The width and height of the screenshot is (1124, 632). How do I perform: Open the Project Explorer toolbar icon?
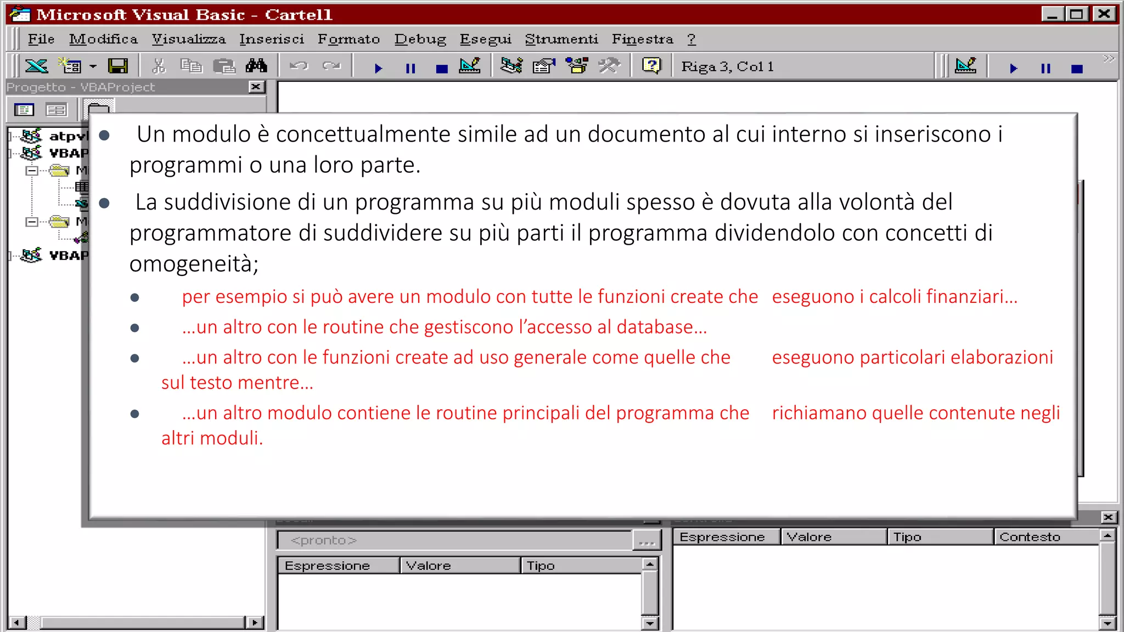[x=512, y=66]
